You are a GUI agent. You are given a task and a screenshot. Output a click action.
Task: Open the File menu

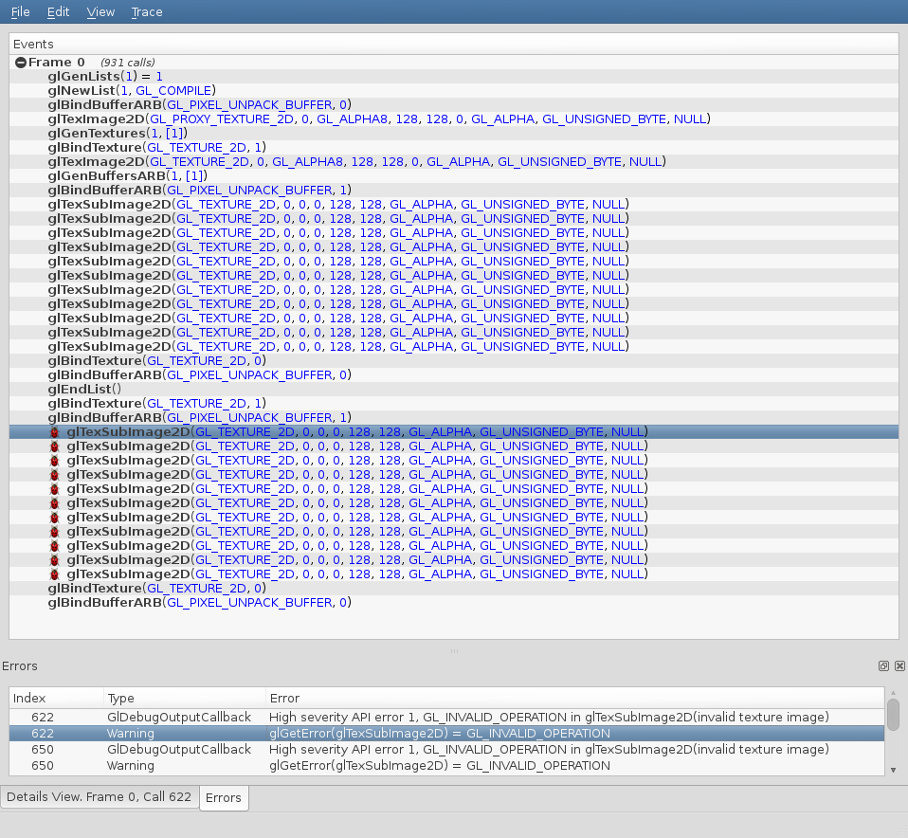click(20, 12)
